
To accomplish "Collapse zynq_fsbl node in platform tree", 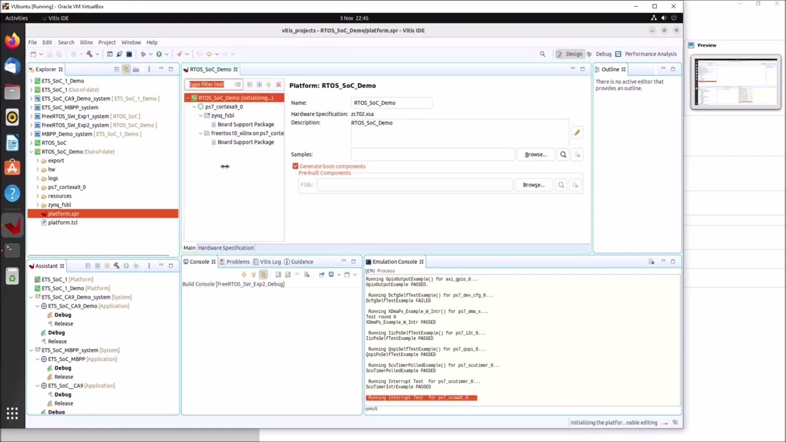I will click(200, 115).
